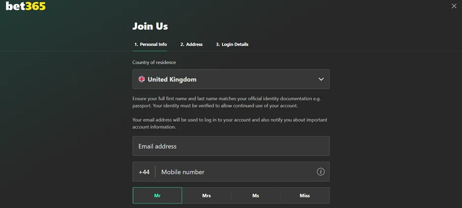This screenshot has height=208, width=462.
Task: Select the Mr title option
Action: 157,195
